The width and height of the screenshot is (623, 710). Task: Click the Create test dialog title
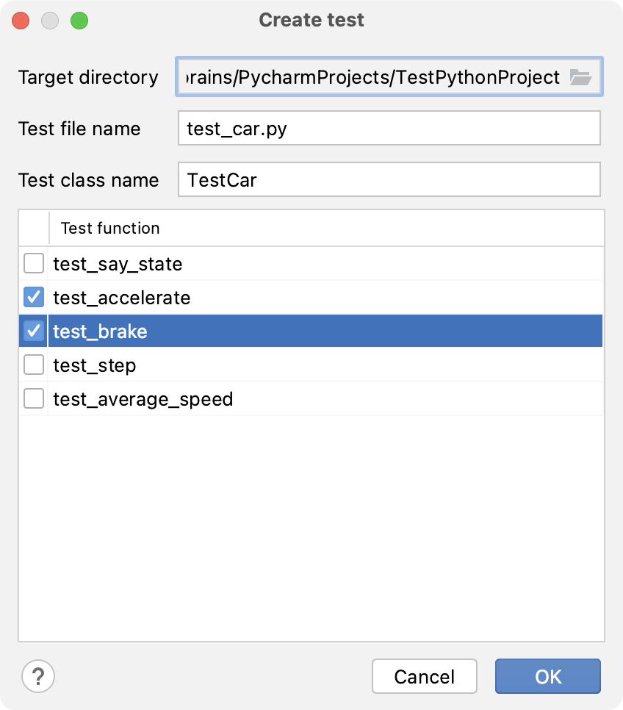pyautogui.click(x=311, y=20)
